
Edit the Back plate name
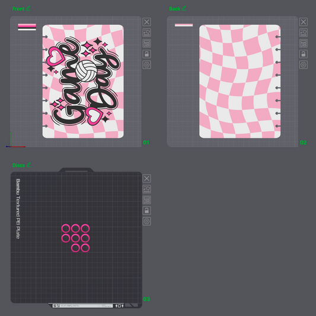click(x=184, y=8)
